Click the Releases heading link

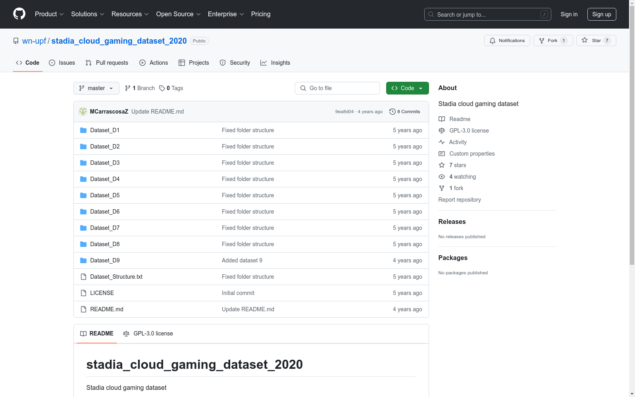coord(452,222)
